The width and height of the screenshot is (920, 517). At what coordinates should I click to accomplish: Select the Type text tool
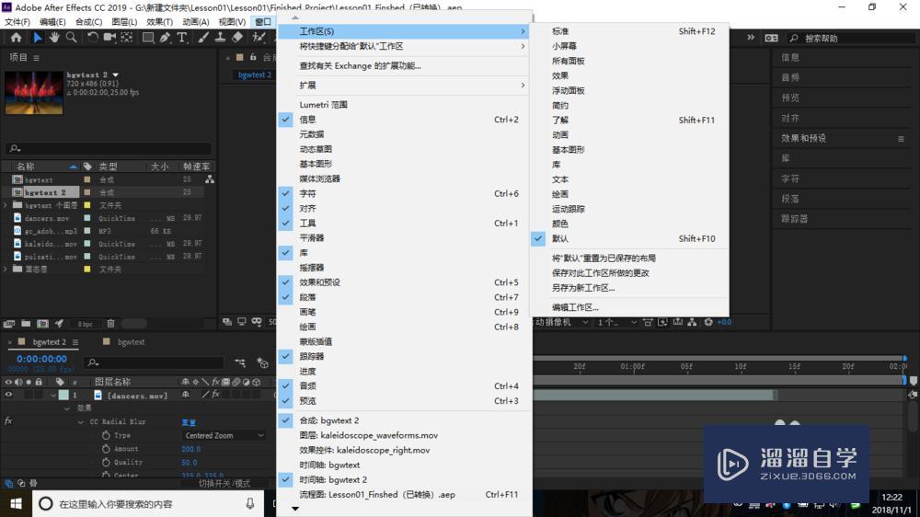point(182,38)
